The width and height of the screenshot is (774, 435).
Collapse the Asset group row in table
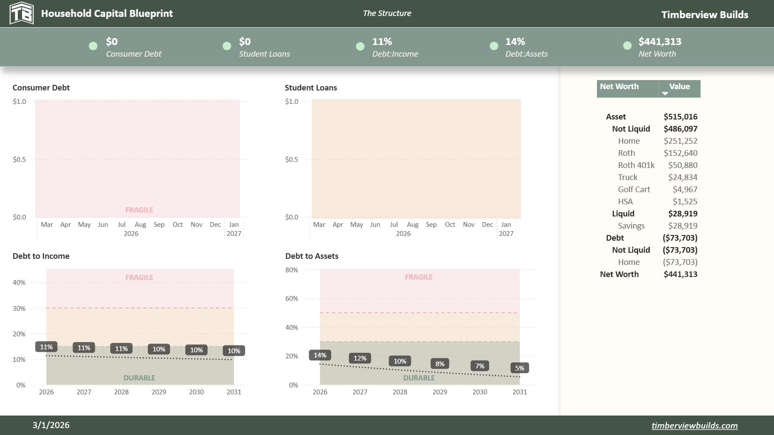pos(616,117)
